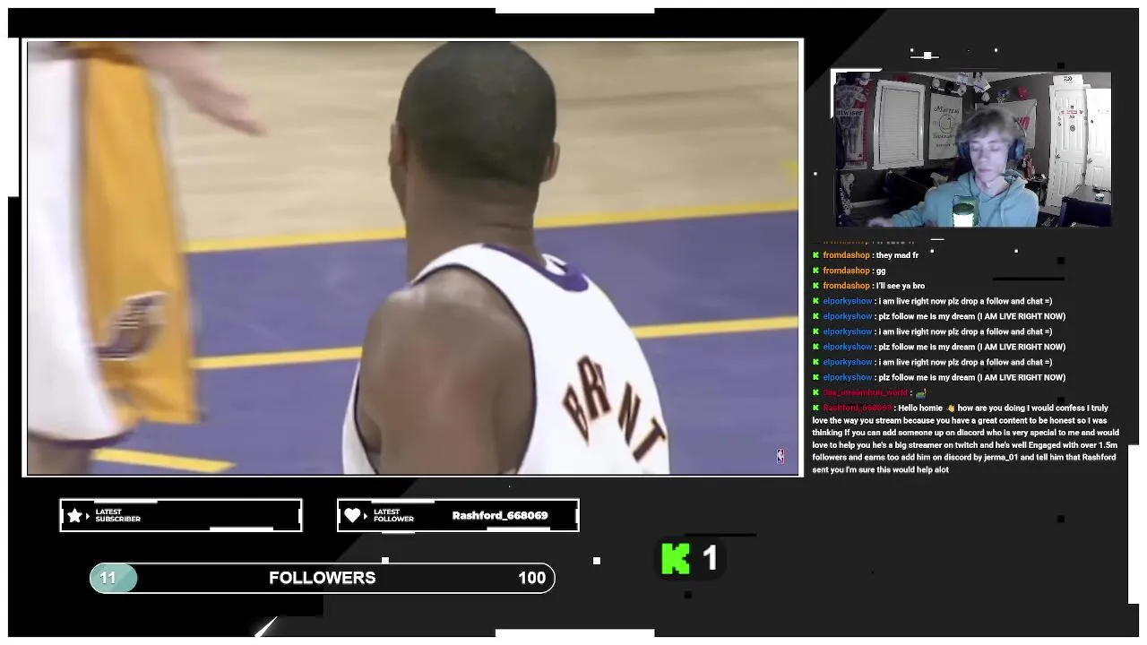
Task: Click the green Kick logo beside the 1
Action: [677, 559]
